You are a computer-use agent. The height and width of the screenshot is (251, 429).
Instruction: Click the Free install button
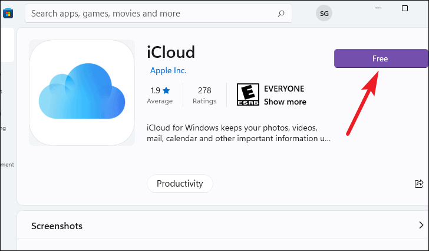coord(381,58)
